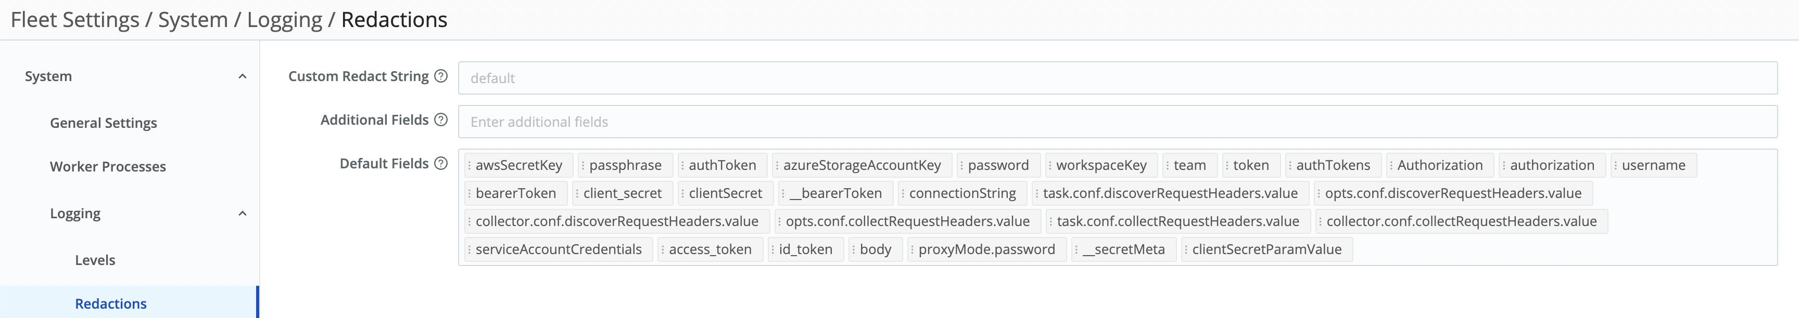Image resolution: width=1799 pixels, height=318 pixels.
Task: Navigate to Worker Processes settings
Action: tap(108, 167)
